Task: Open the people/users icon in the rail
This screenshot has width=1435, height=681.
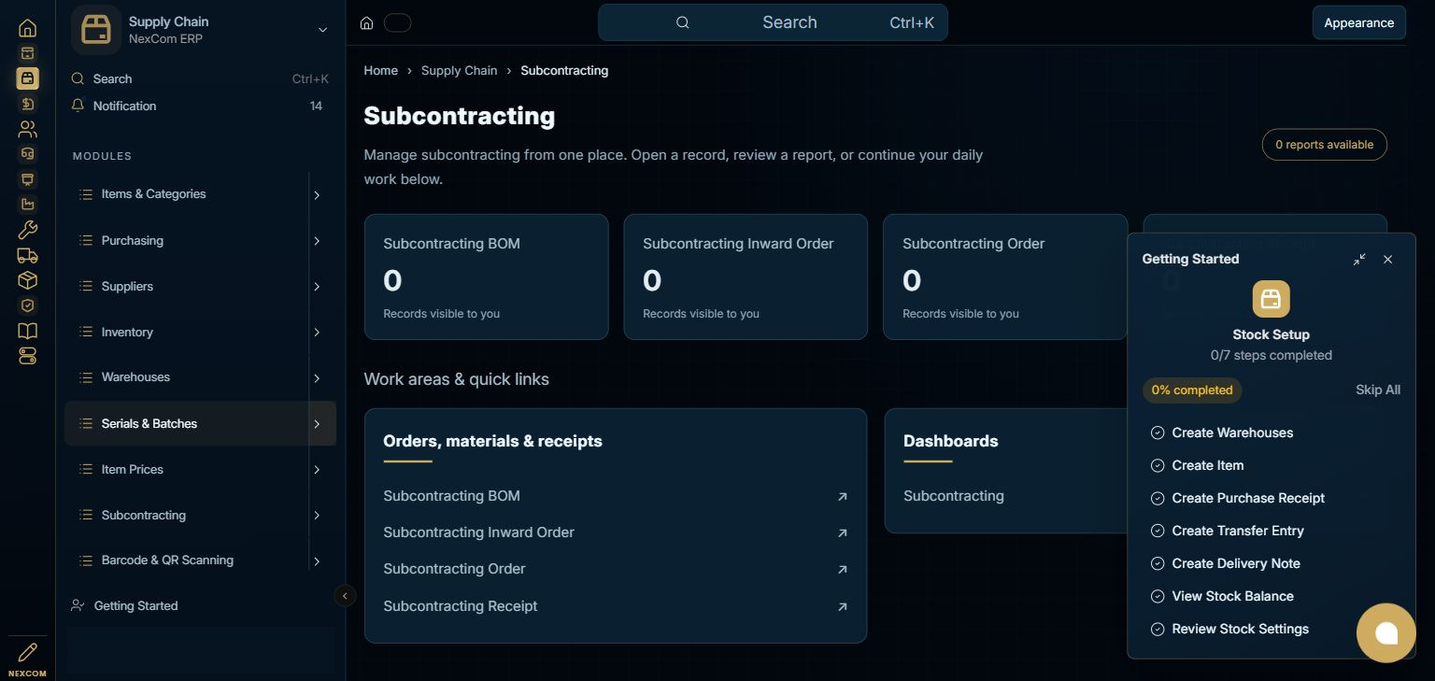Action: point(27,129)
